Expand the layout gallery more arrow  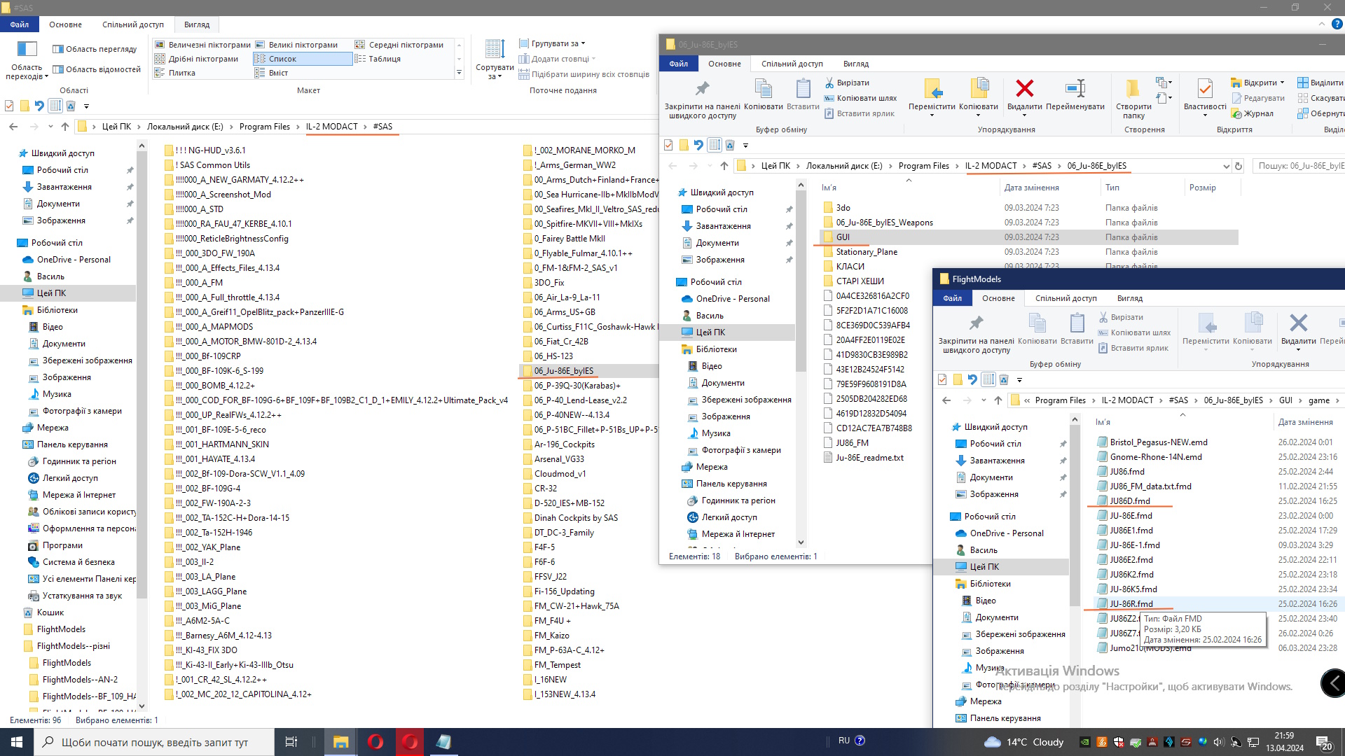[x=460, y=73]
